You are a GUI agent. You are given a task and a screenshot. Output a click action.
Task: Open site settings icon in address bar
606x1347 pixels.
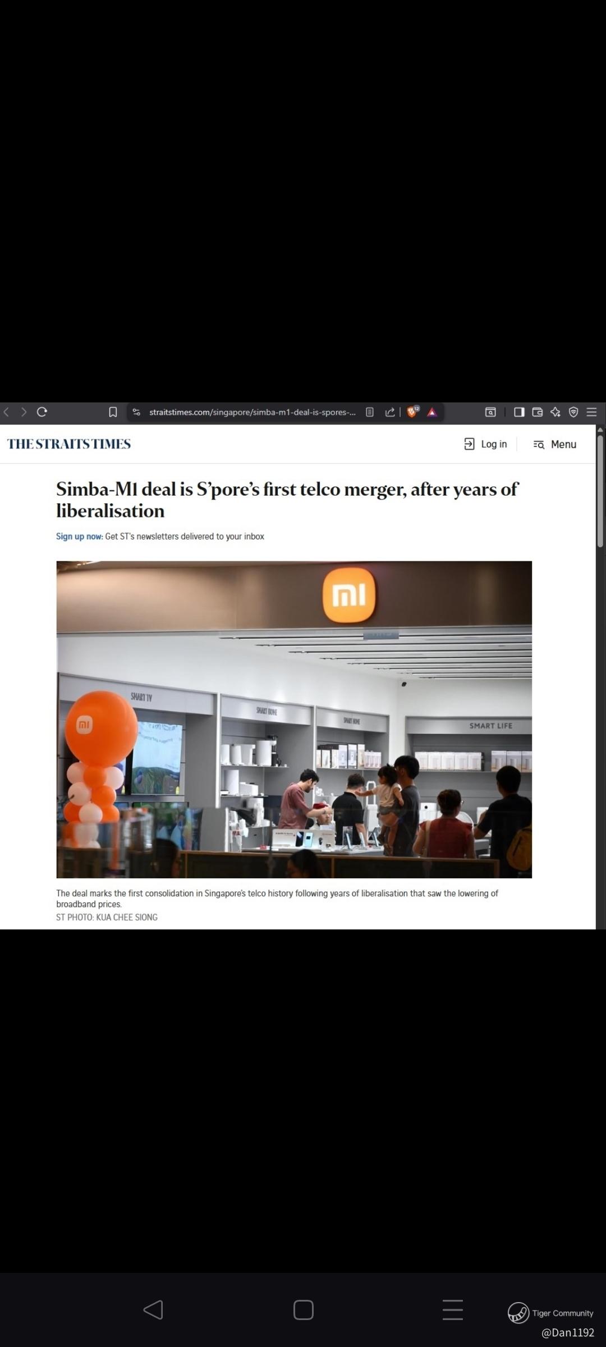(136, 413)
